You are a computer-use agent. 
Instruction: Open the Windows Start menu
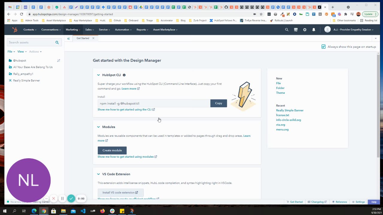[x=4, y=211]
